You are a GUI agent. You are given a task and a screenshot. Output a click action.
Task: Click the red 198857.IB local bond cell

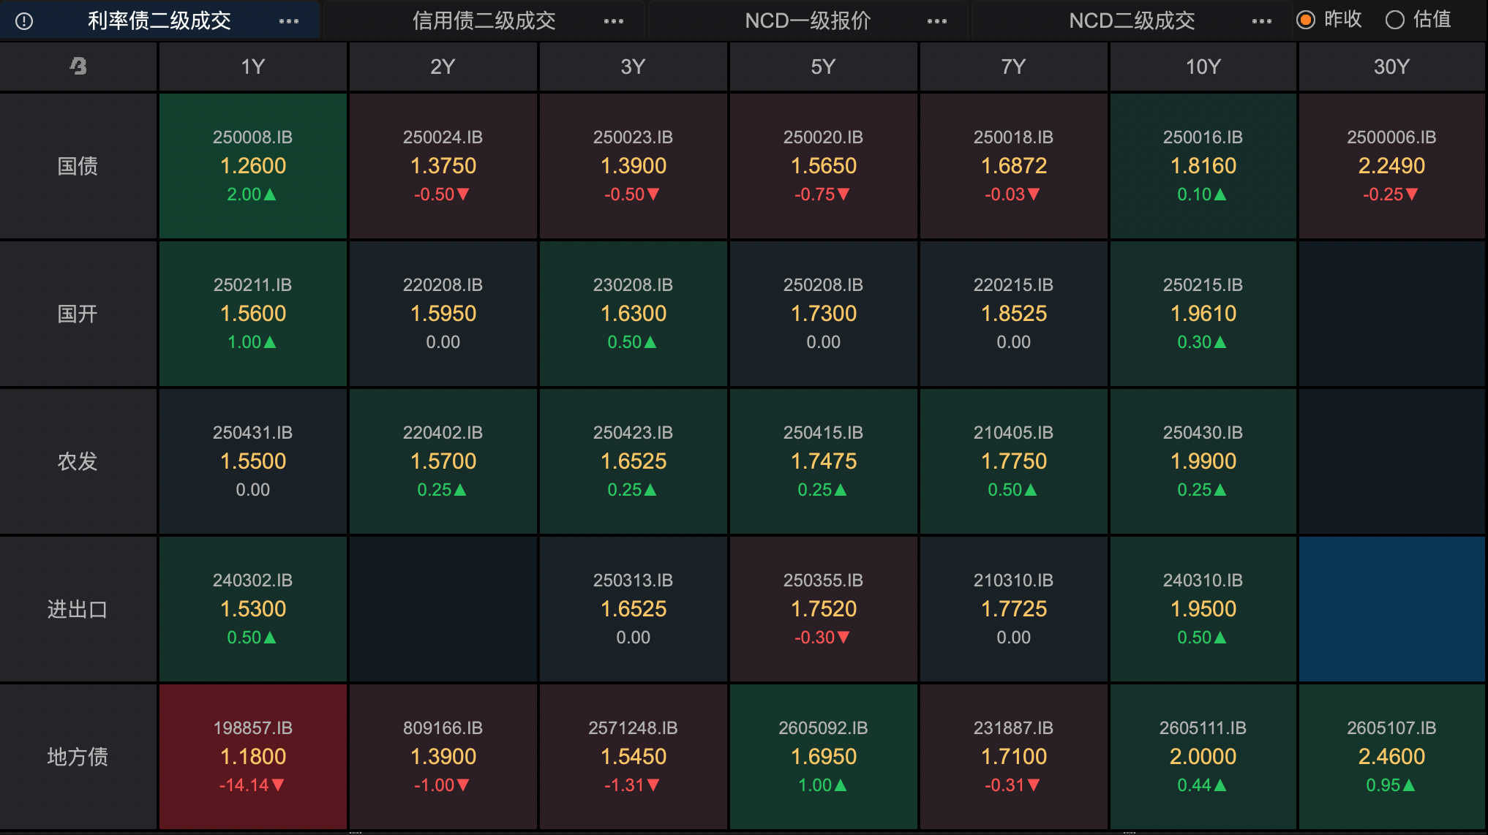point(252,756)
